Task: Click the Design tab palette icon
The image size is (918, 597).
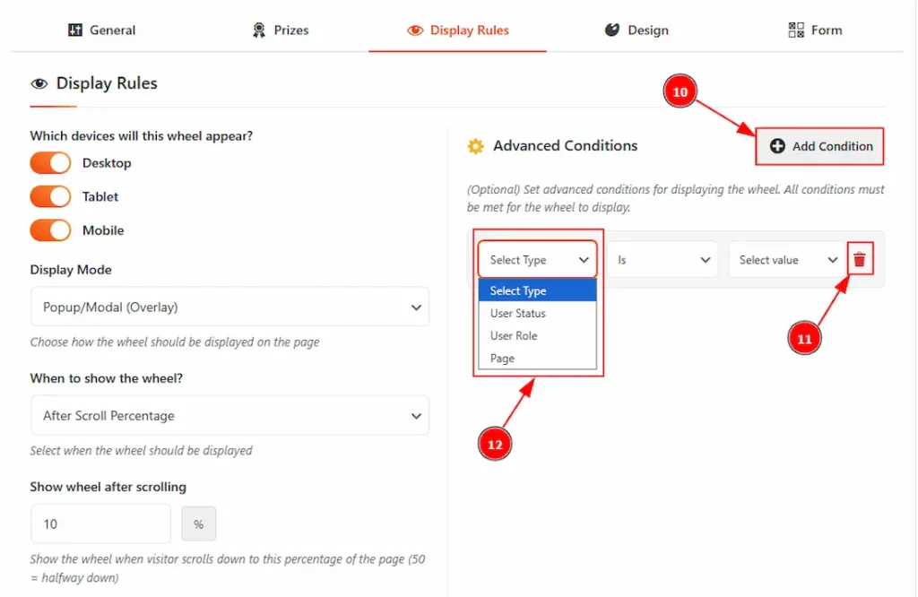Action: point(612,30)
